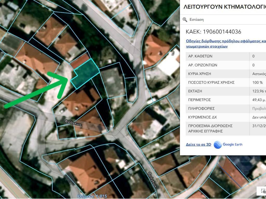Screen dimensions: 266x199
Task: Click the ΚΥΡΙΑ ΧΡΗΣΗ row label
Action: (x=202, y=74)
